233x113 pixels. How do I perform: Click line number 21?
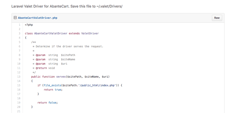(x=19, y=111)
